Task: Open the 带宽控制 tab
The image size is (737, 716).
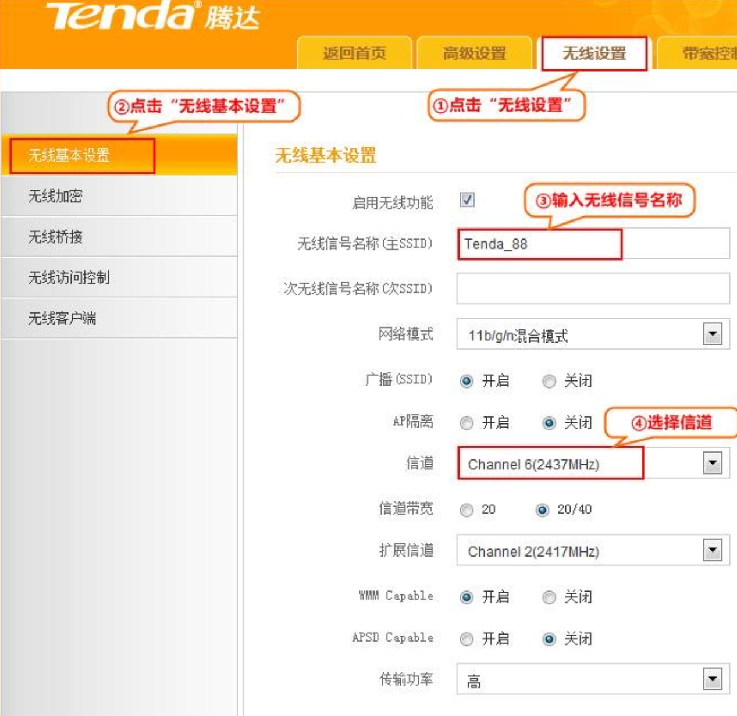Action: pos(698,54)
